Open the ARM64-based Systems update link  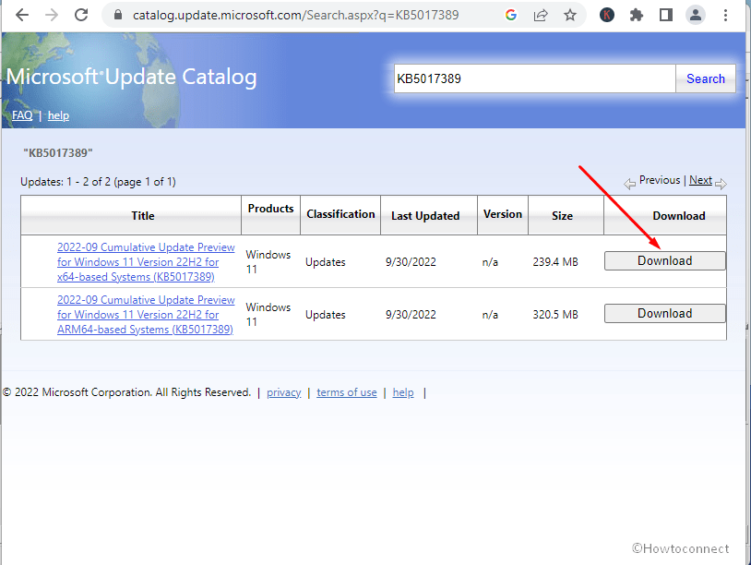pyautogui.click(x=146, y=315)
